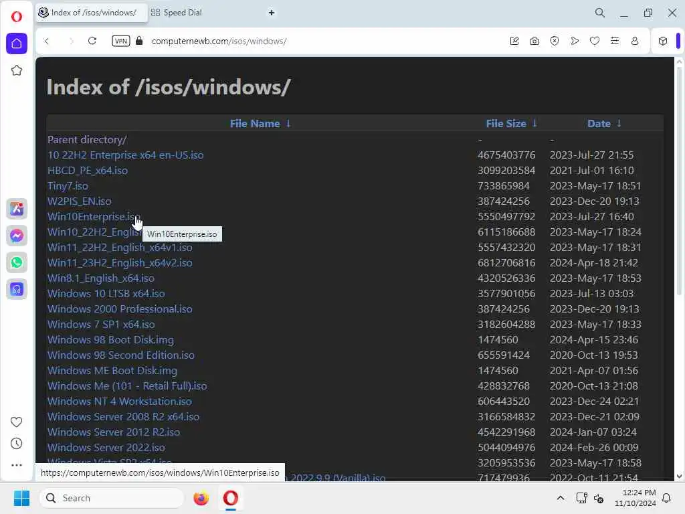Open the WhatsApp sidebar icon

point(17,262)
